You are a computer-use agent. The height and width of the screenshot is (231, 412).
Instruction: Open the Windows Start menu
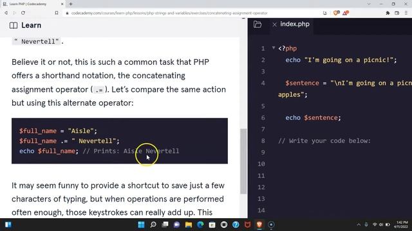141,225
